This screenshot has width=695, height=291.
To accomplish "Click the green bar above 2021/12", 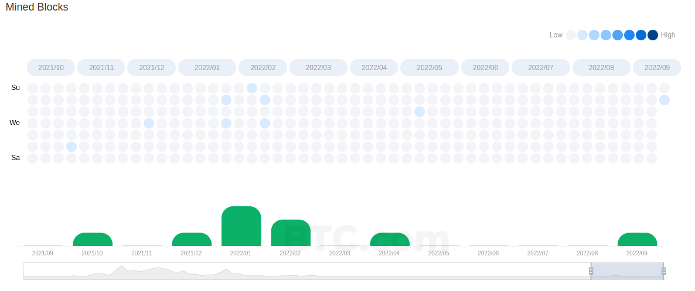I will [192, 239].
